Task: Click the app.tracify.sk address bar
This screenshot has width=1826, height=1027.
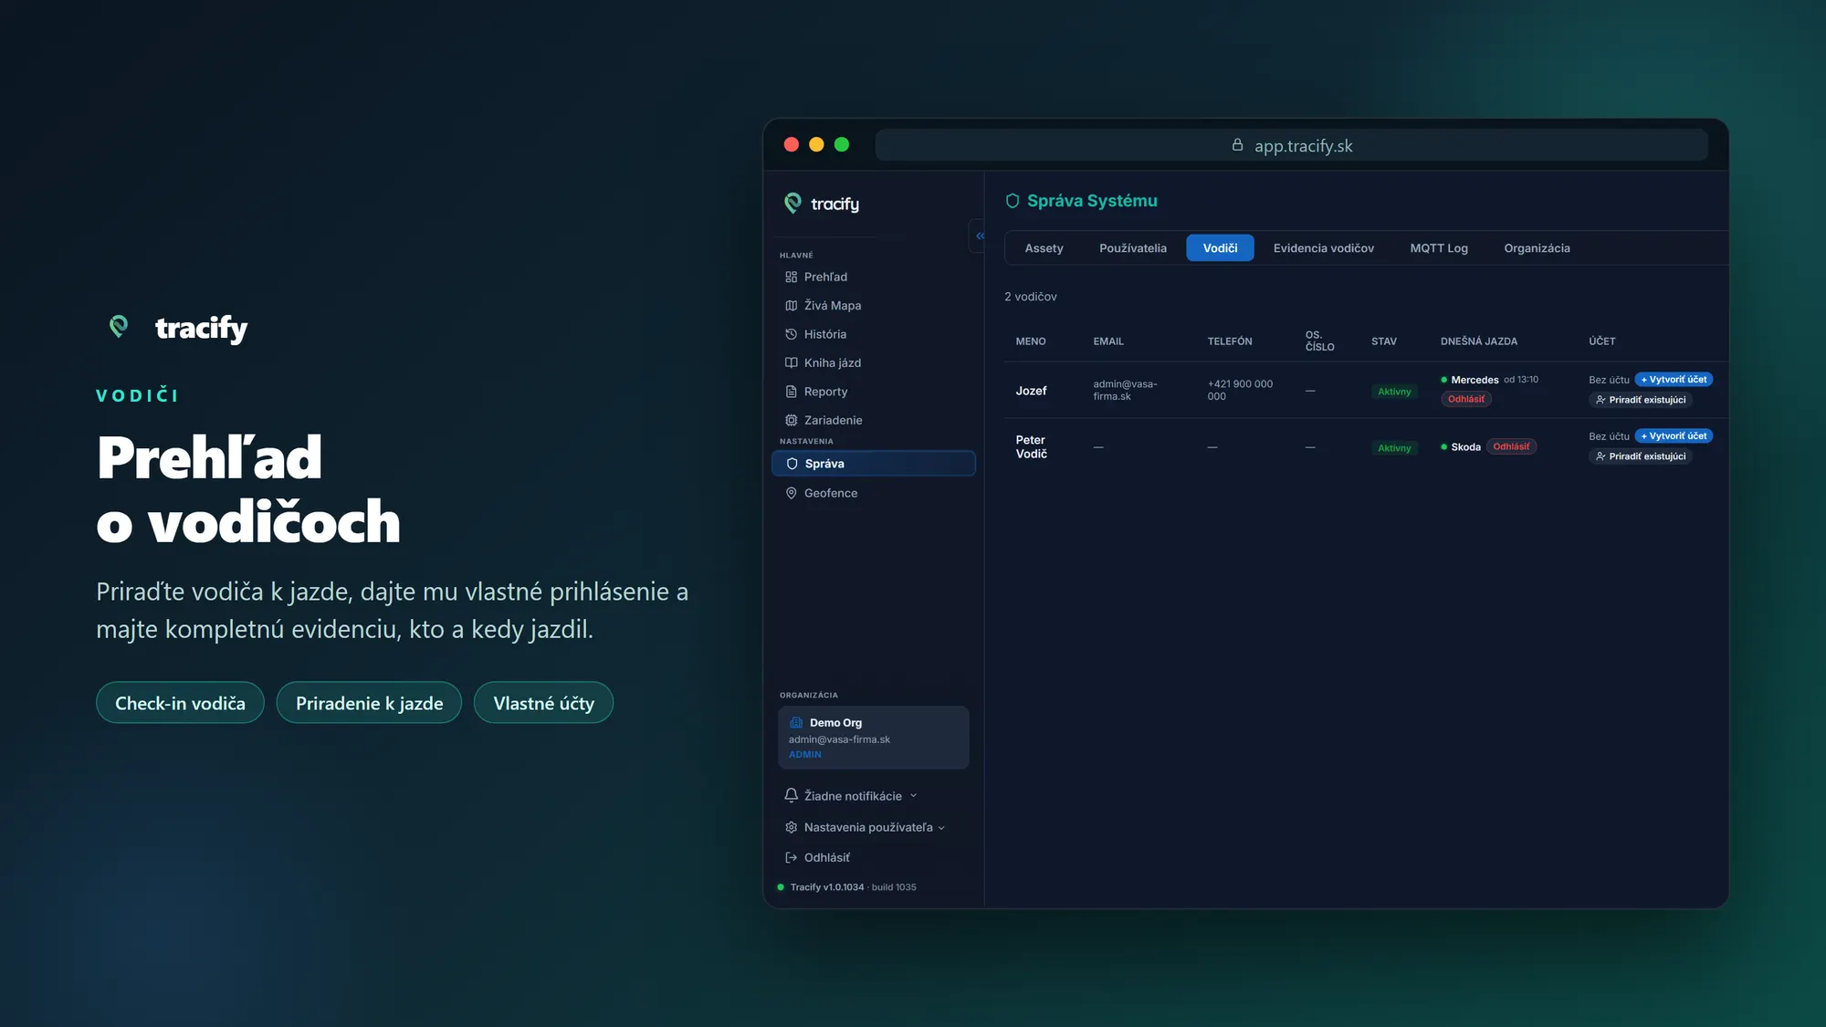Action: 1291,145
